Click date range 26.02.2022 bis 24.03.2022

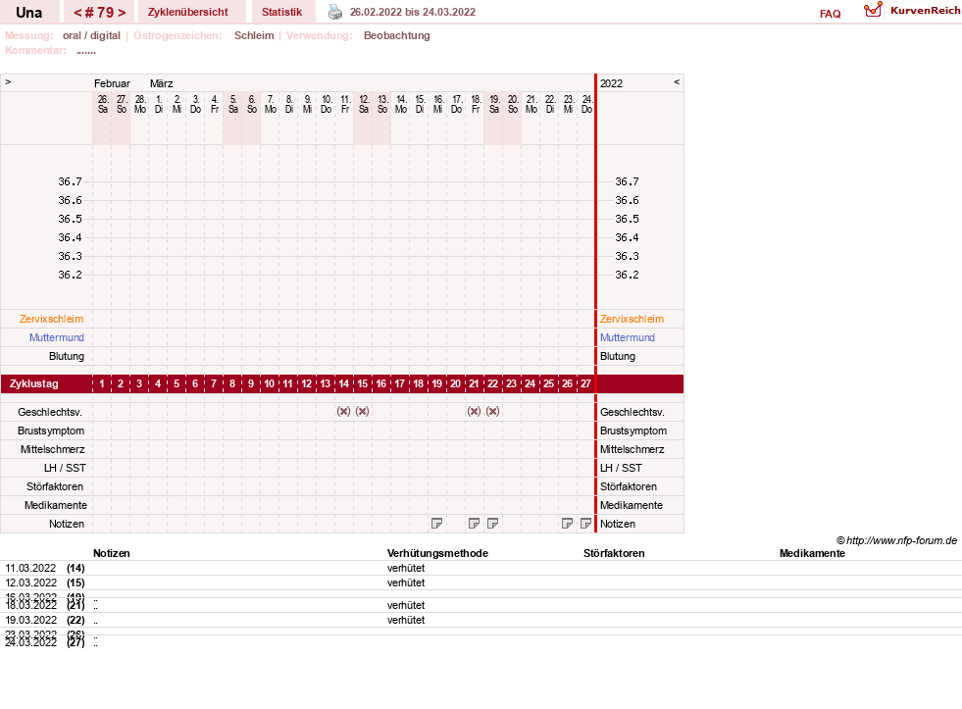[413, 12]
